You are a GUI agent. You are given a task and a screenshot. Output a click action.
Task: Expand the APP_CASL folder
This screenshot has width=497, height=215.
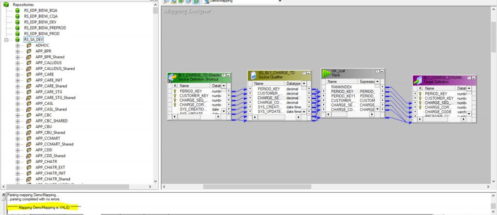tap(17, 104)
